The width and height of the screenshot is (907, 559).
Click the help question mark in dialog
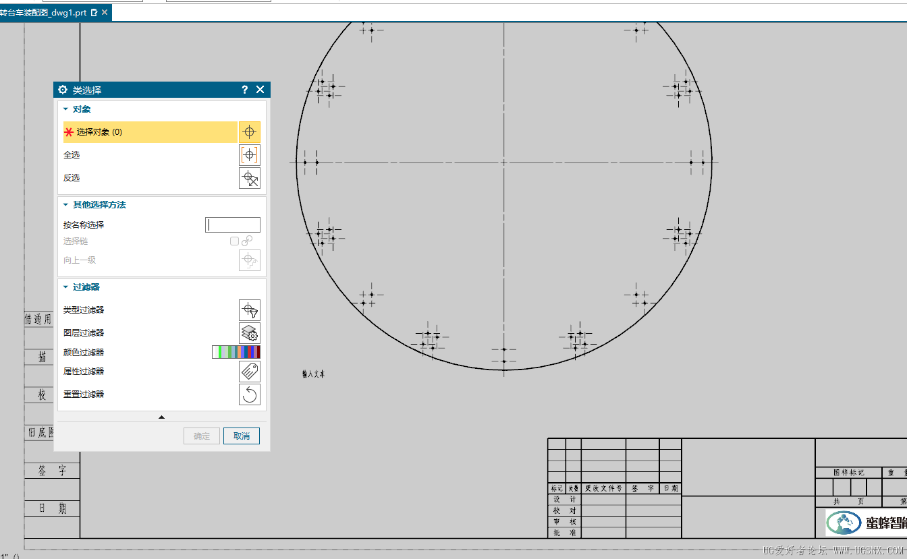[244, 90]
